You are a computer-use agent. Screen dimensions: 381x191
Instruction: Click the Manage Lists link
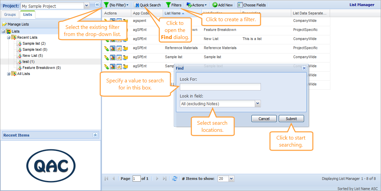tap(18, 24)
